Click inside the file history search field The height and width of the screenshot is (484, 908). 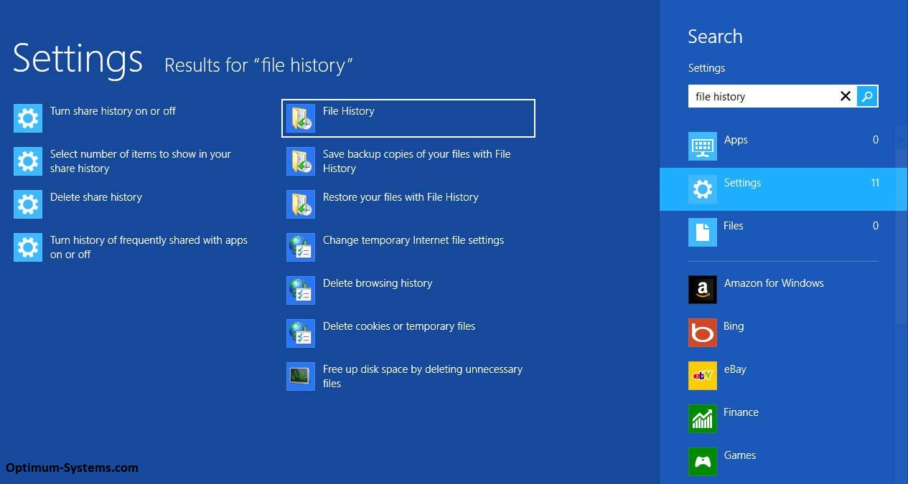pos(761,95)
